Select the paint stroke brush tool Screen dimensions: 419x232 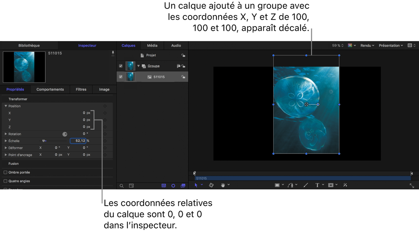click(x=306, y=185)
